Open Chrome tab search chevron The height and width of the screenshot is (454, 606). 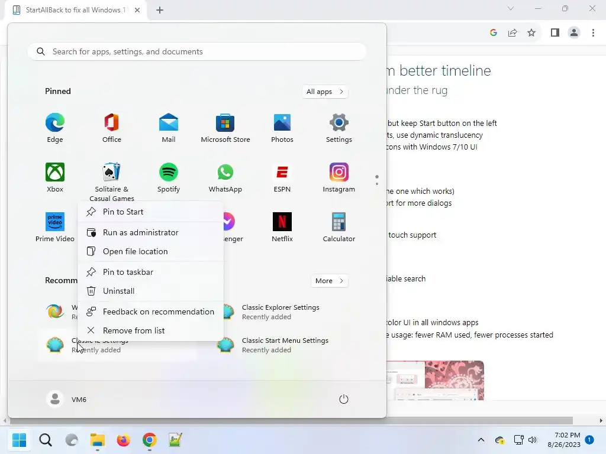511,8
